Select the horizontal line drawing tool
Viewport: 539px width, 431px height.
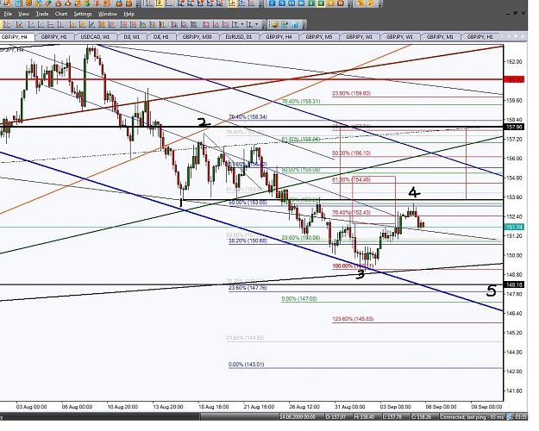51,24
